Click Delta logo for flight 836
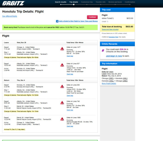 click(62, 87)
